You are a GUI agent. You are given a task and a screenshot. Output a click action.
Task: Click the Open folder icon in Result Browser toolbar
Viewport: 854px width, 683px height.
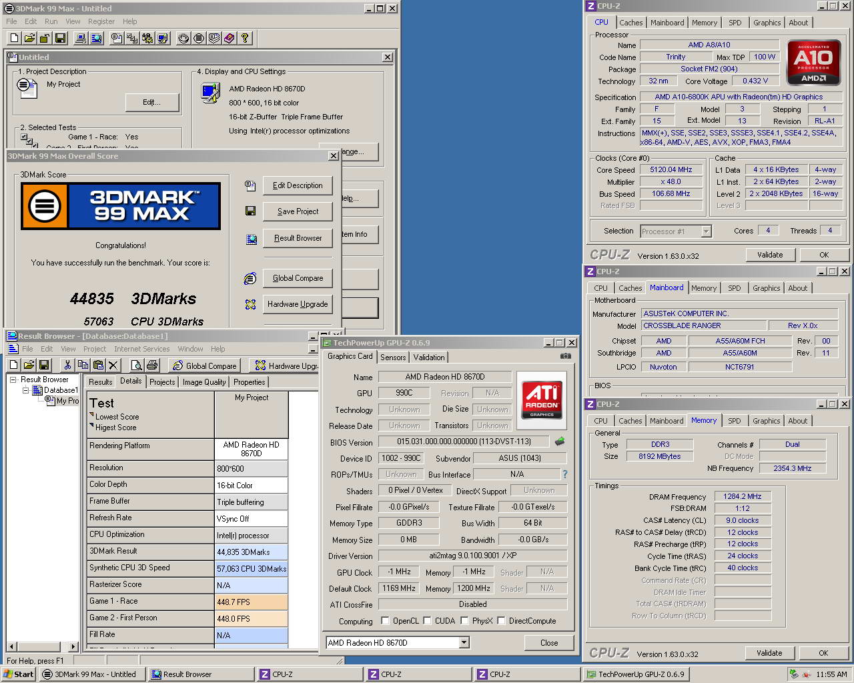29,365
